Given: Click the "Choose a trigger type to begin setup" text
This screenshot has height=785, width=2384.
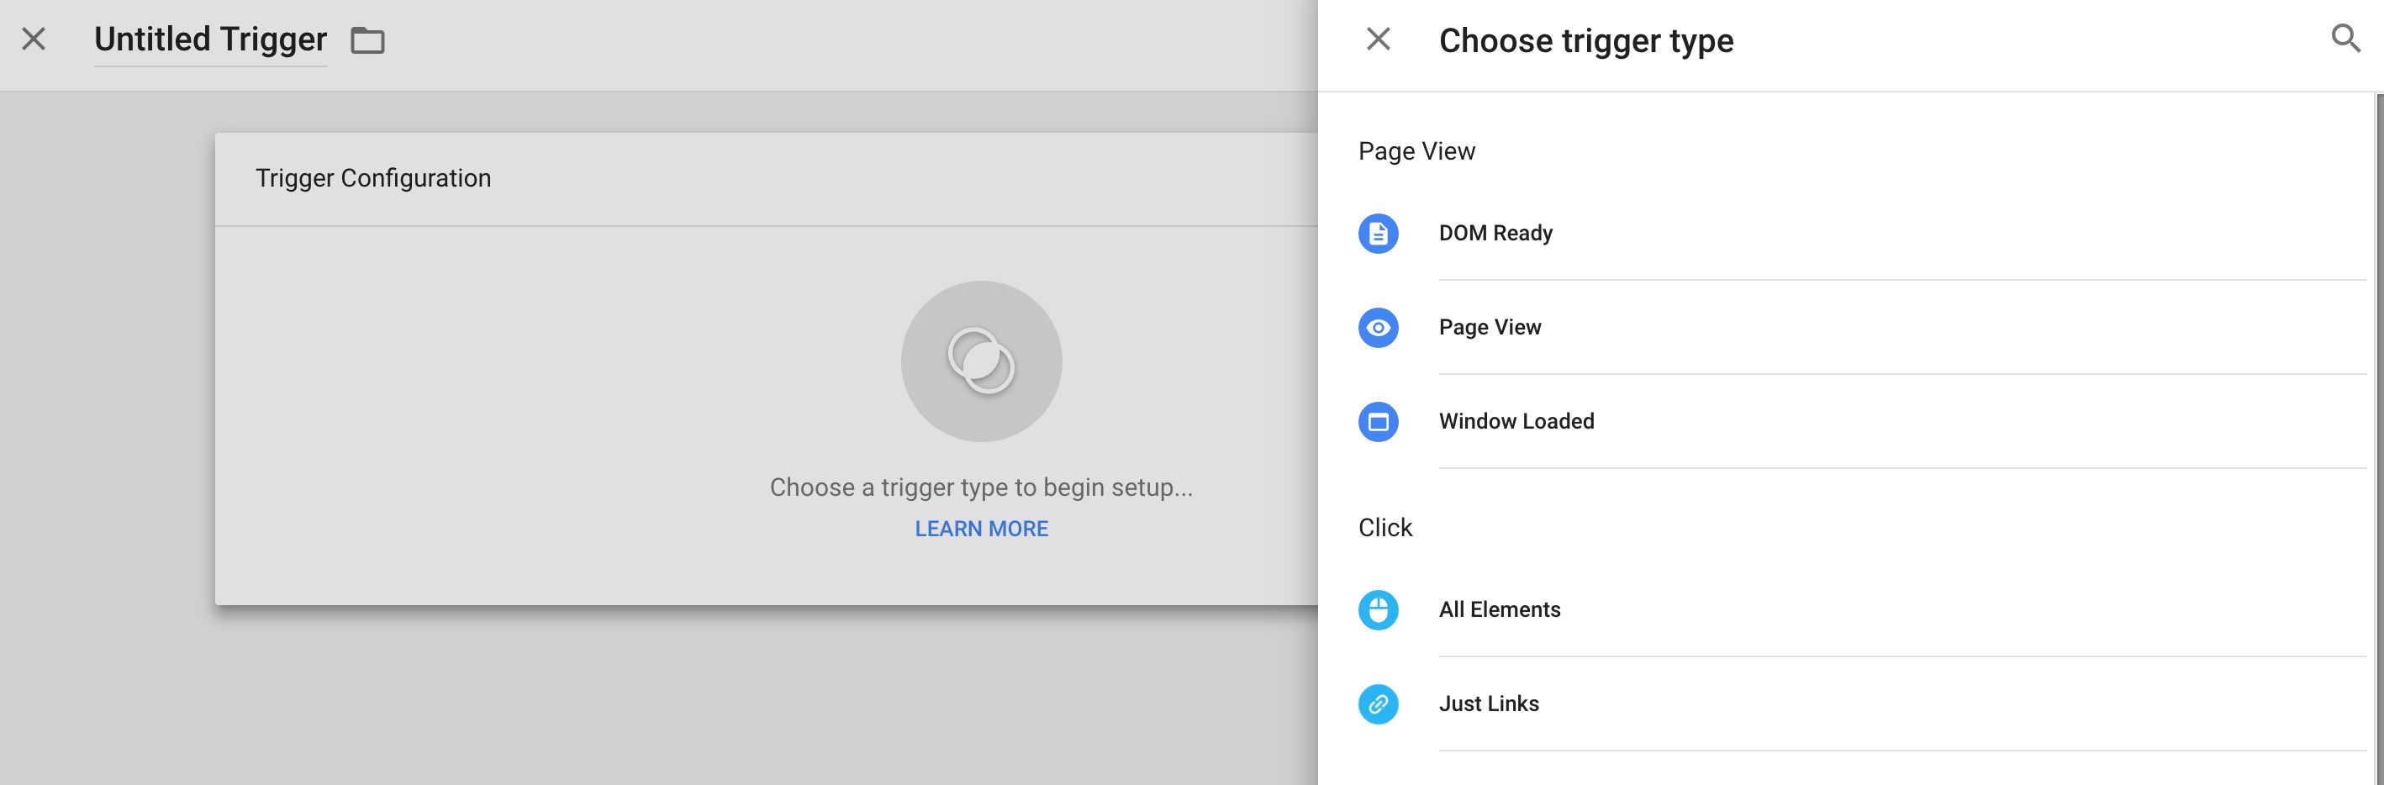Looking at the screenshot, I should 981,487.
